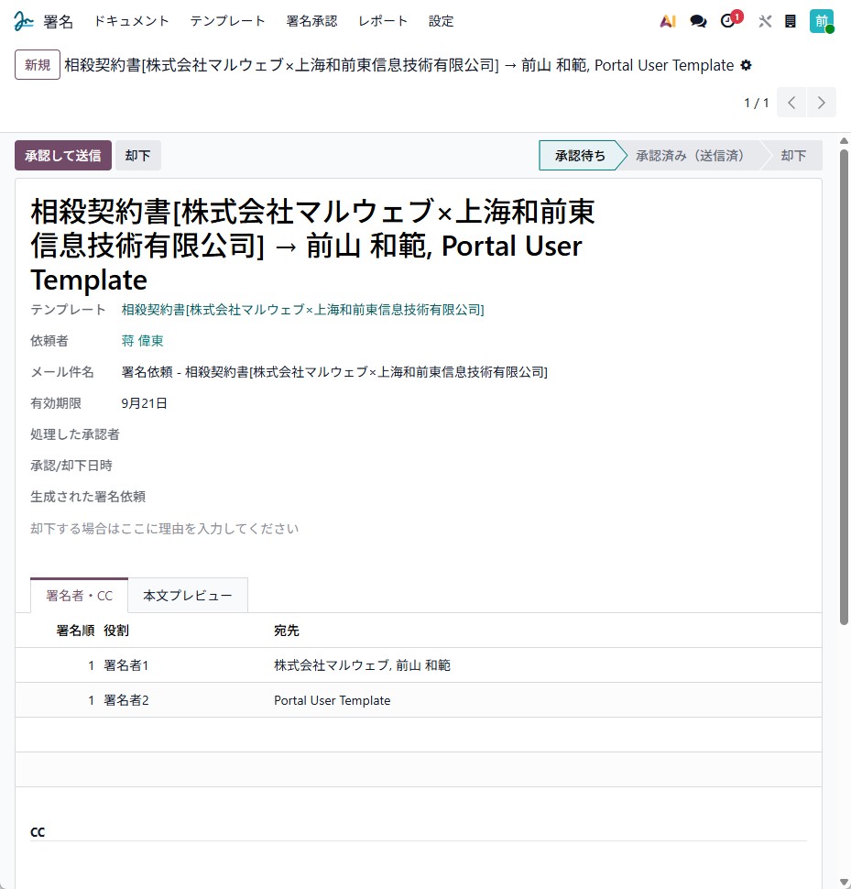
Task: Click the Sign app logo icon
Action: click(x=24, y=21)
